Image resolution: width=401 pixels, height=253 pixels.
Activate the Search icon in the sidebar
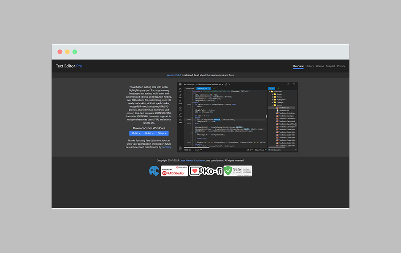coord(181,102)
